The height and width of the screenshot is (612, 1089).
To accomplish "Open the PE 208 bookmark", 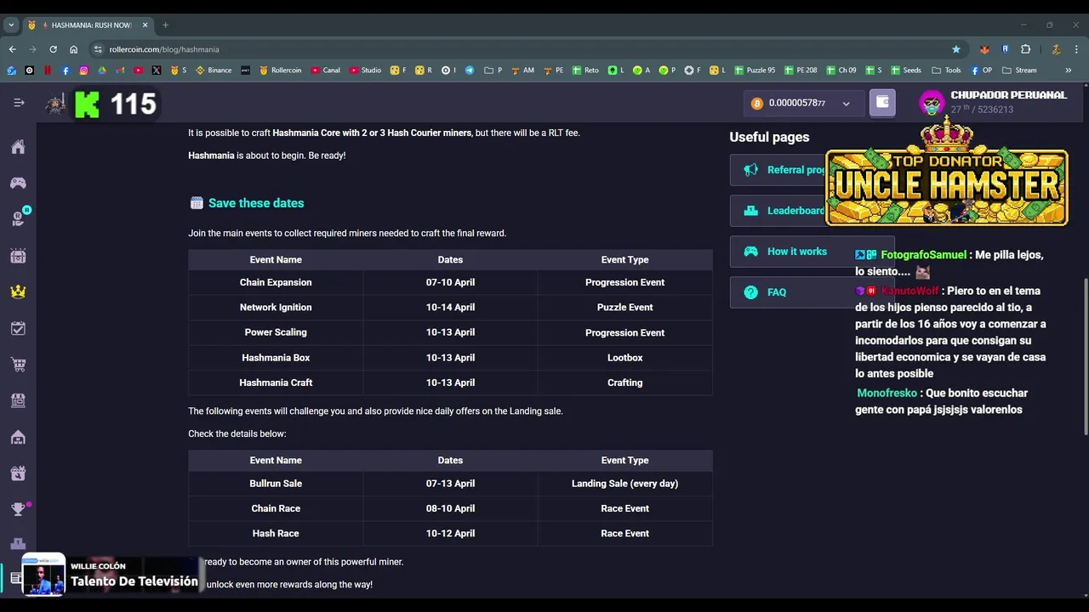I will (801, 71).
